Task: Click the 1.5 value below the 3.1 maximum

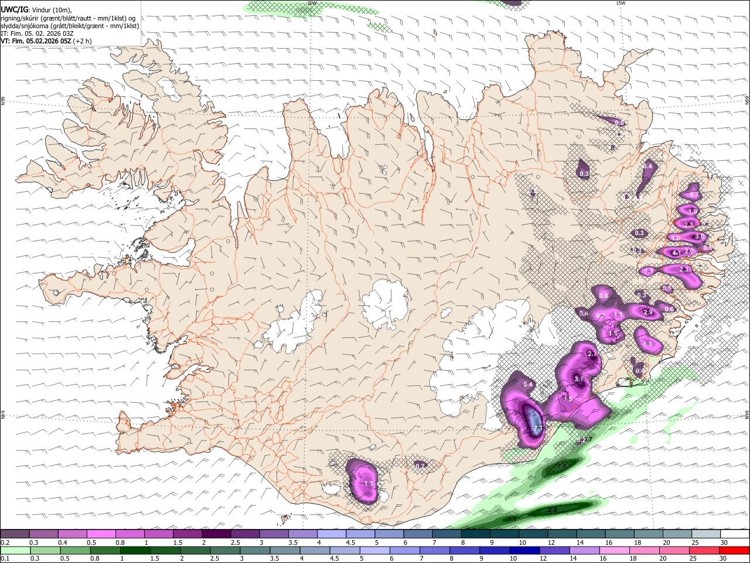Action: coord(567,399)
